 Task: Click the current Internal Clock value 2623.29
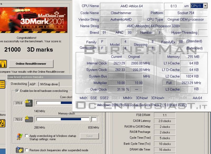coord(117,63)
